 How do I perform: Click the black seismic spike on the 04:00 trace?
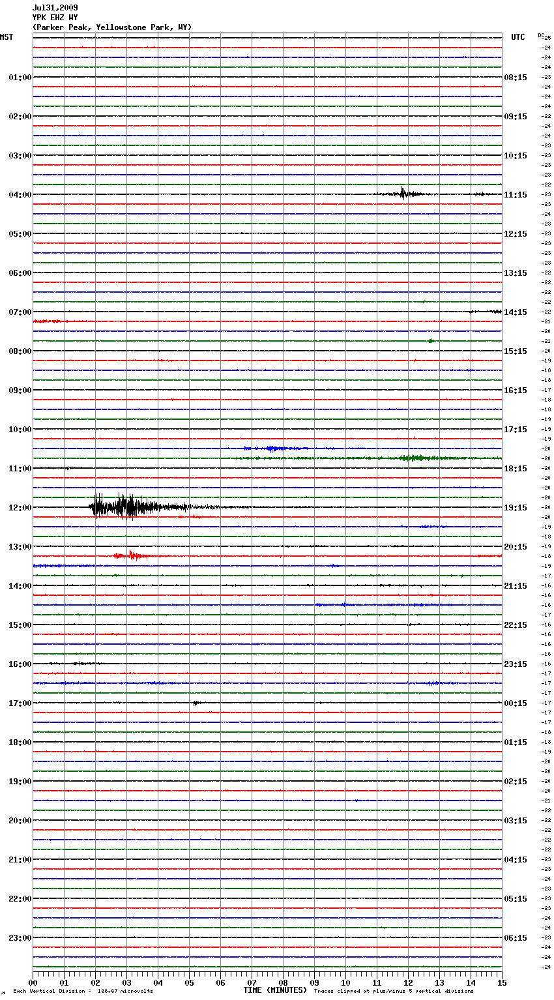pyautogui.click(x=402, y=193)
